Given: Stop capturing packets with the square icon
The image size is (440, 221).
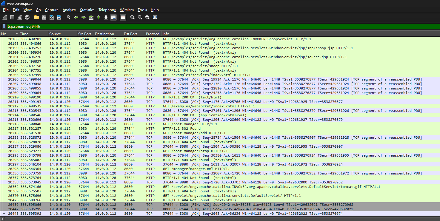Looking at the screenshot, I should point(12,18).
